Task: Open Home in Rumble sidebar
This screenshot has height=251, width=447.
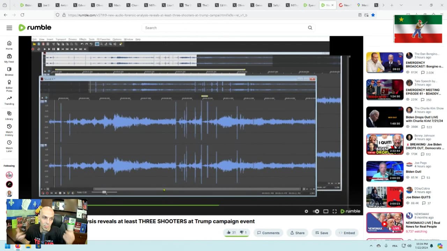Action: [x=9, y=45]
